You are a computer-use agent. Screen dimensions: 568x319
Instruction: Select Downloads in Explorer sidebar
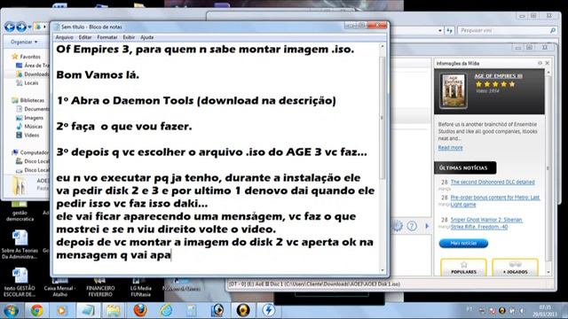point(33,74)
